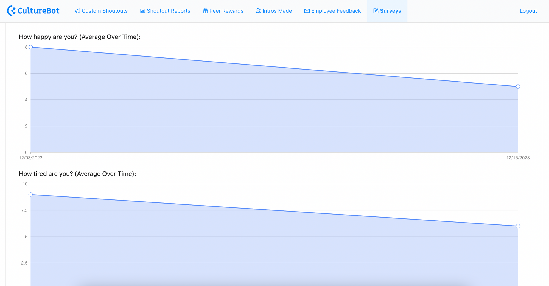This screenshot has height=286, width=549.
Task: Click the chat bubble icon beside Intros Made
Action: [258, 11]
